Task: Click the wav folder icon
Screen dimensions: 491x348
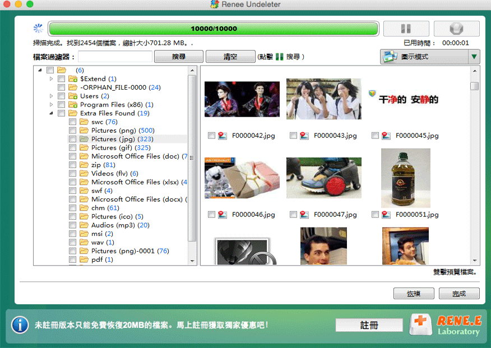Action: point(84,242)
